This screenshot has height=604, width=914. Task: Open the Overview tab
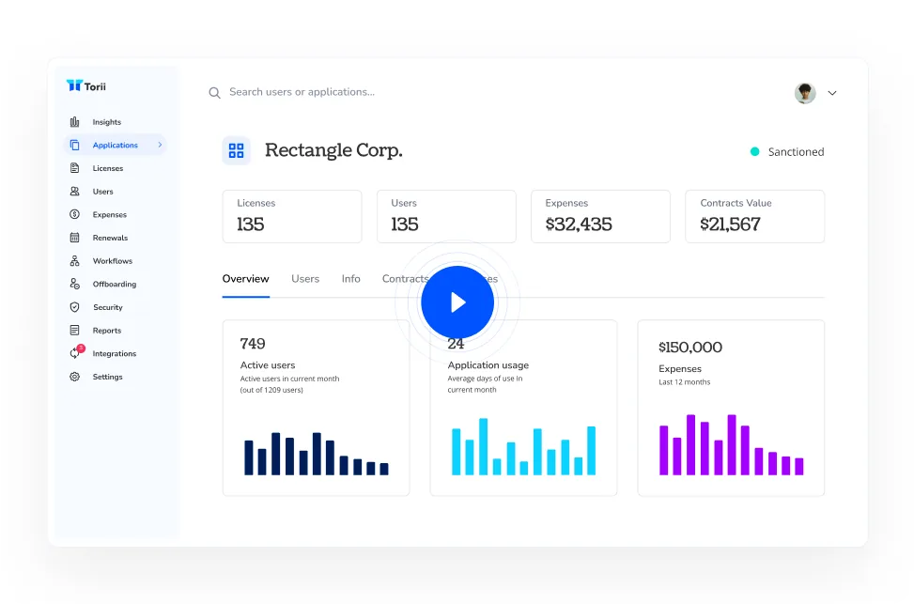click(245, 279)
